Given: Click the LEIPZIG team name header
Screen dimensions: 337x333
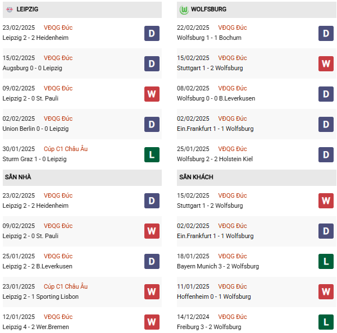Looking at the screenshot, I should tap(28, 10).
